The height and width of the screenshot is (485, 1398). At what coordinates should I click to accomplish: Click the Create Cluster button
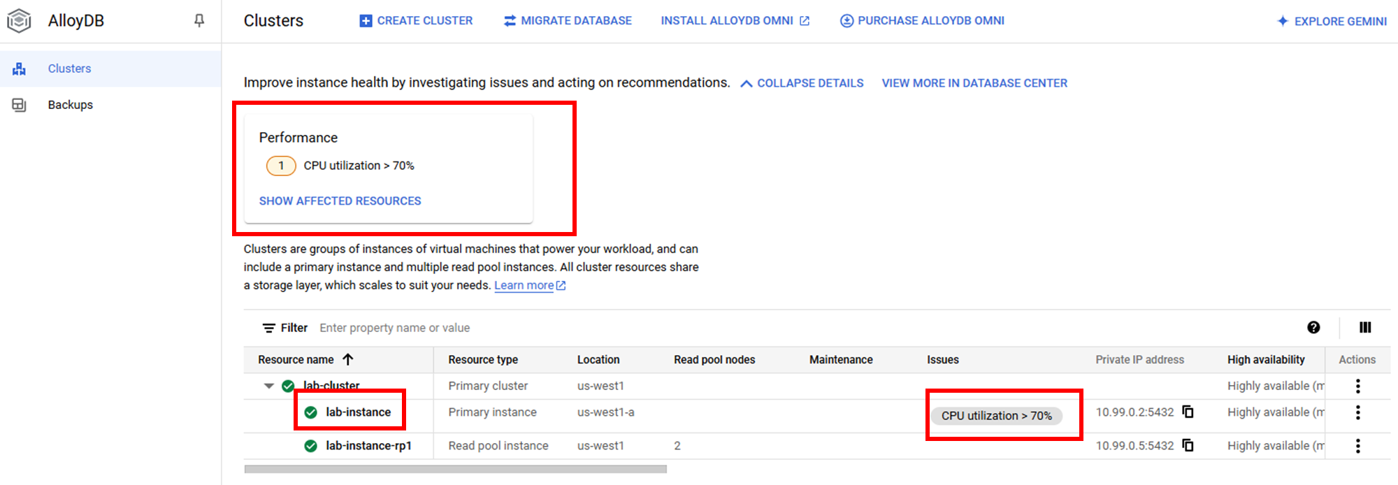[x=416, y=21]
